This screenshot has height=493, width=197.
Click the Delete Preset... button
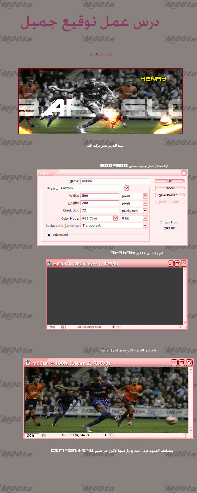[169, 202]
